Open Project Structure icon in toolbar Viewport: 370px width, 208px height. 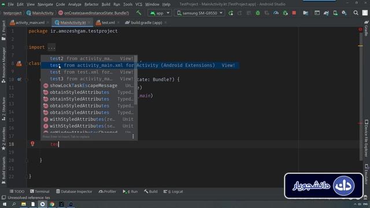306,13
